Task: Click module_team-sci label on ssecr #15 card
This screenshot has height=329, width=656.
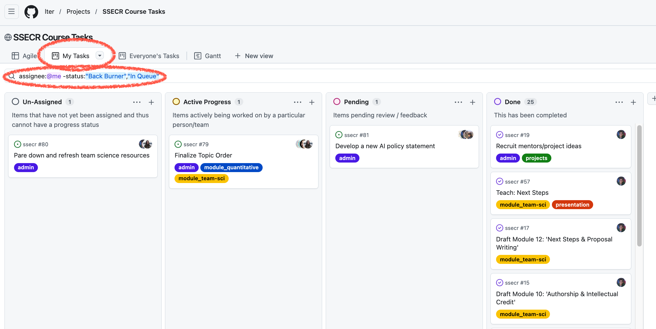Action: tap(523, 314)
